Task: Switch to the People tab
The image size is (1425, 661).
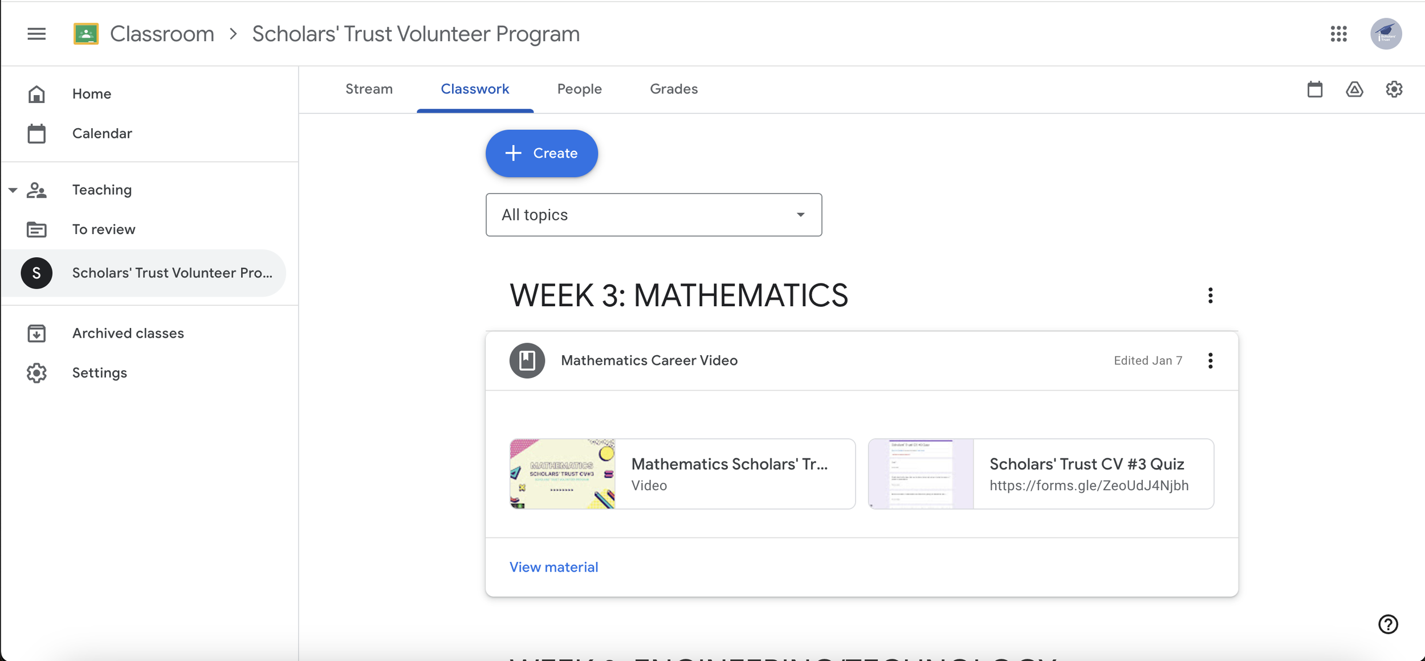Action: click(x=579, y=89)
